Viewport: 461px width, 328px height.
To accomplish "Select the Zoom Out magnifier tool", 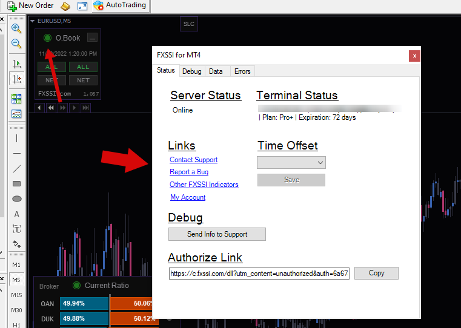I will point(16,44).
